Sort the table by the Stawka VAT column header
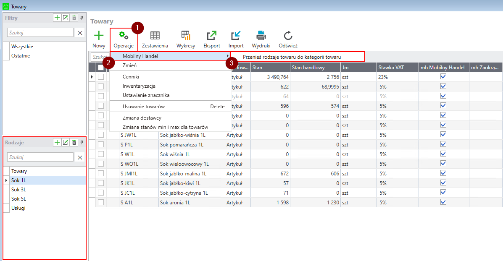The image size is (503, 261). click(397, 67)
